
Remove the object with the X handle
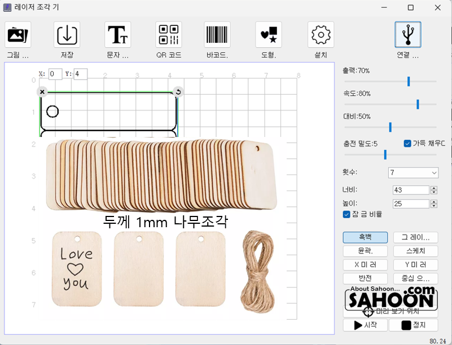(42, 92)
